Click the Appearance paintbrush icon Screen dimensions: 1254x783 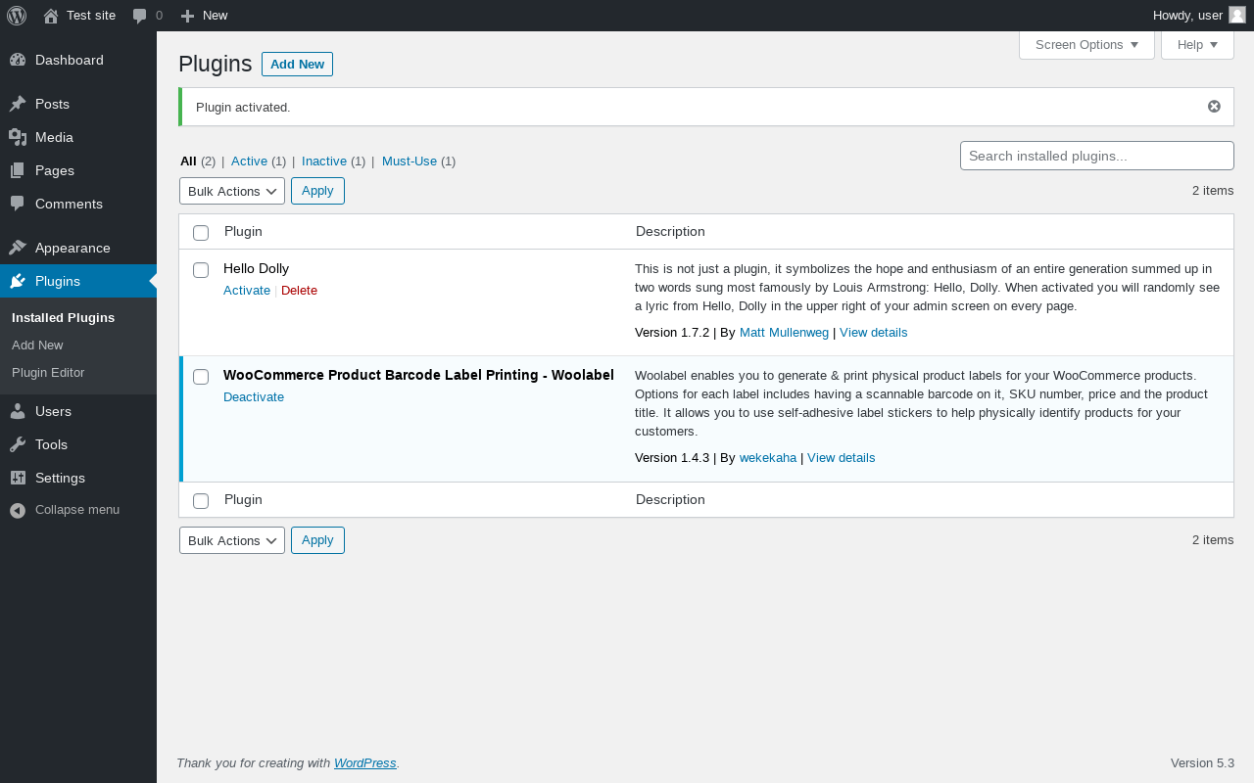(18, 248)
